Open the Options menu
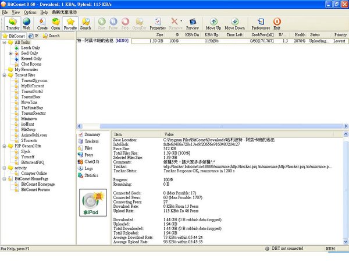 (30, 12)
